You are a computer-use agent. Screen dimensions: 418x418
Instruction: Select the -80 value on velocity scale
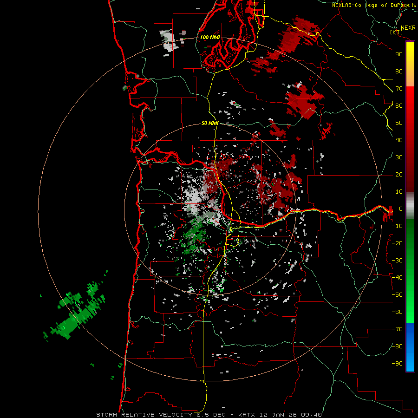point(397,346)
